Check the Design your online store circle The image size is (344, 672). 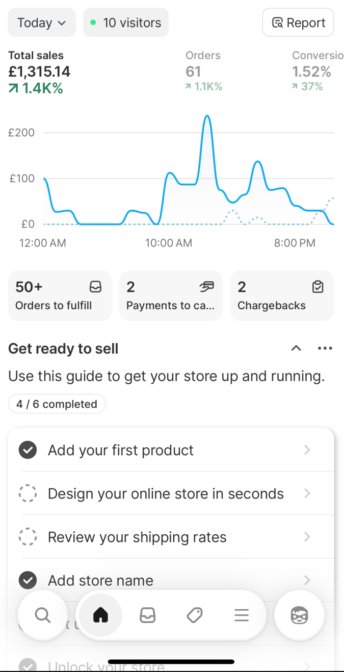click(x=28, y=493)
